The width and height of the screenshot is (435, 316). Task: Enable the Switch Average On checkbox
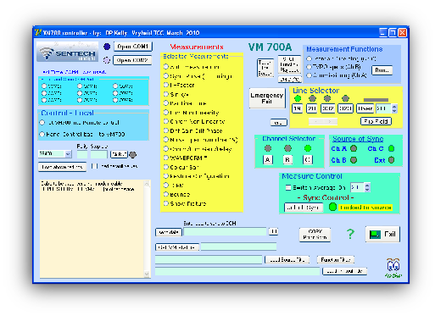[288, 187]
